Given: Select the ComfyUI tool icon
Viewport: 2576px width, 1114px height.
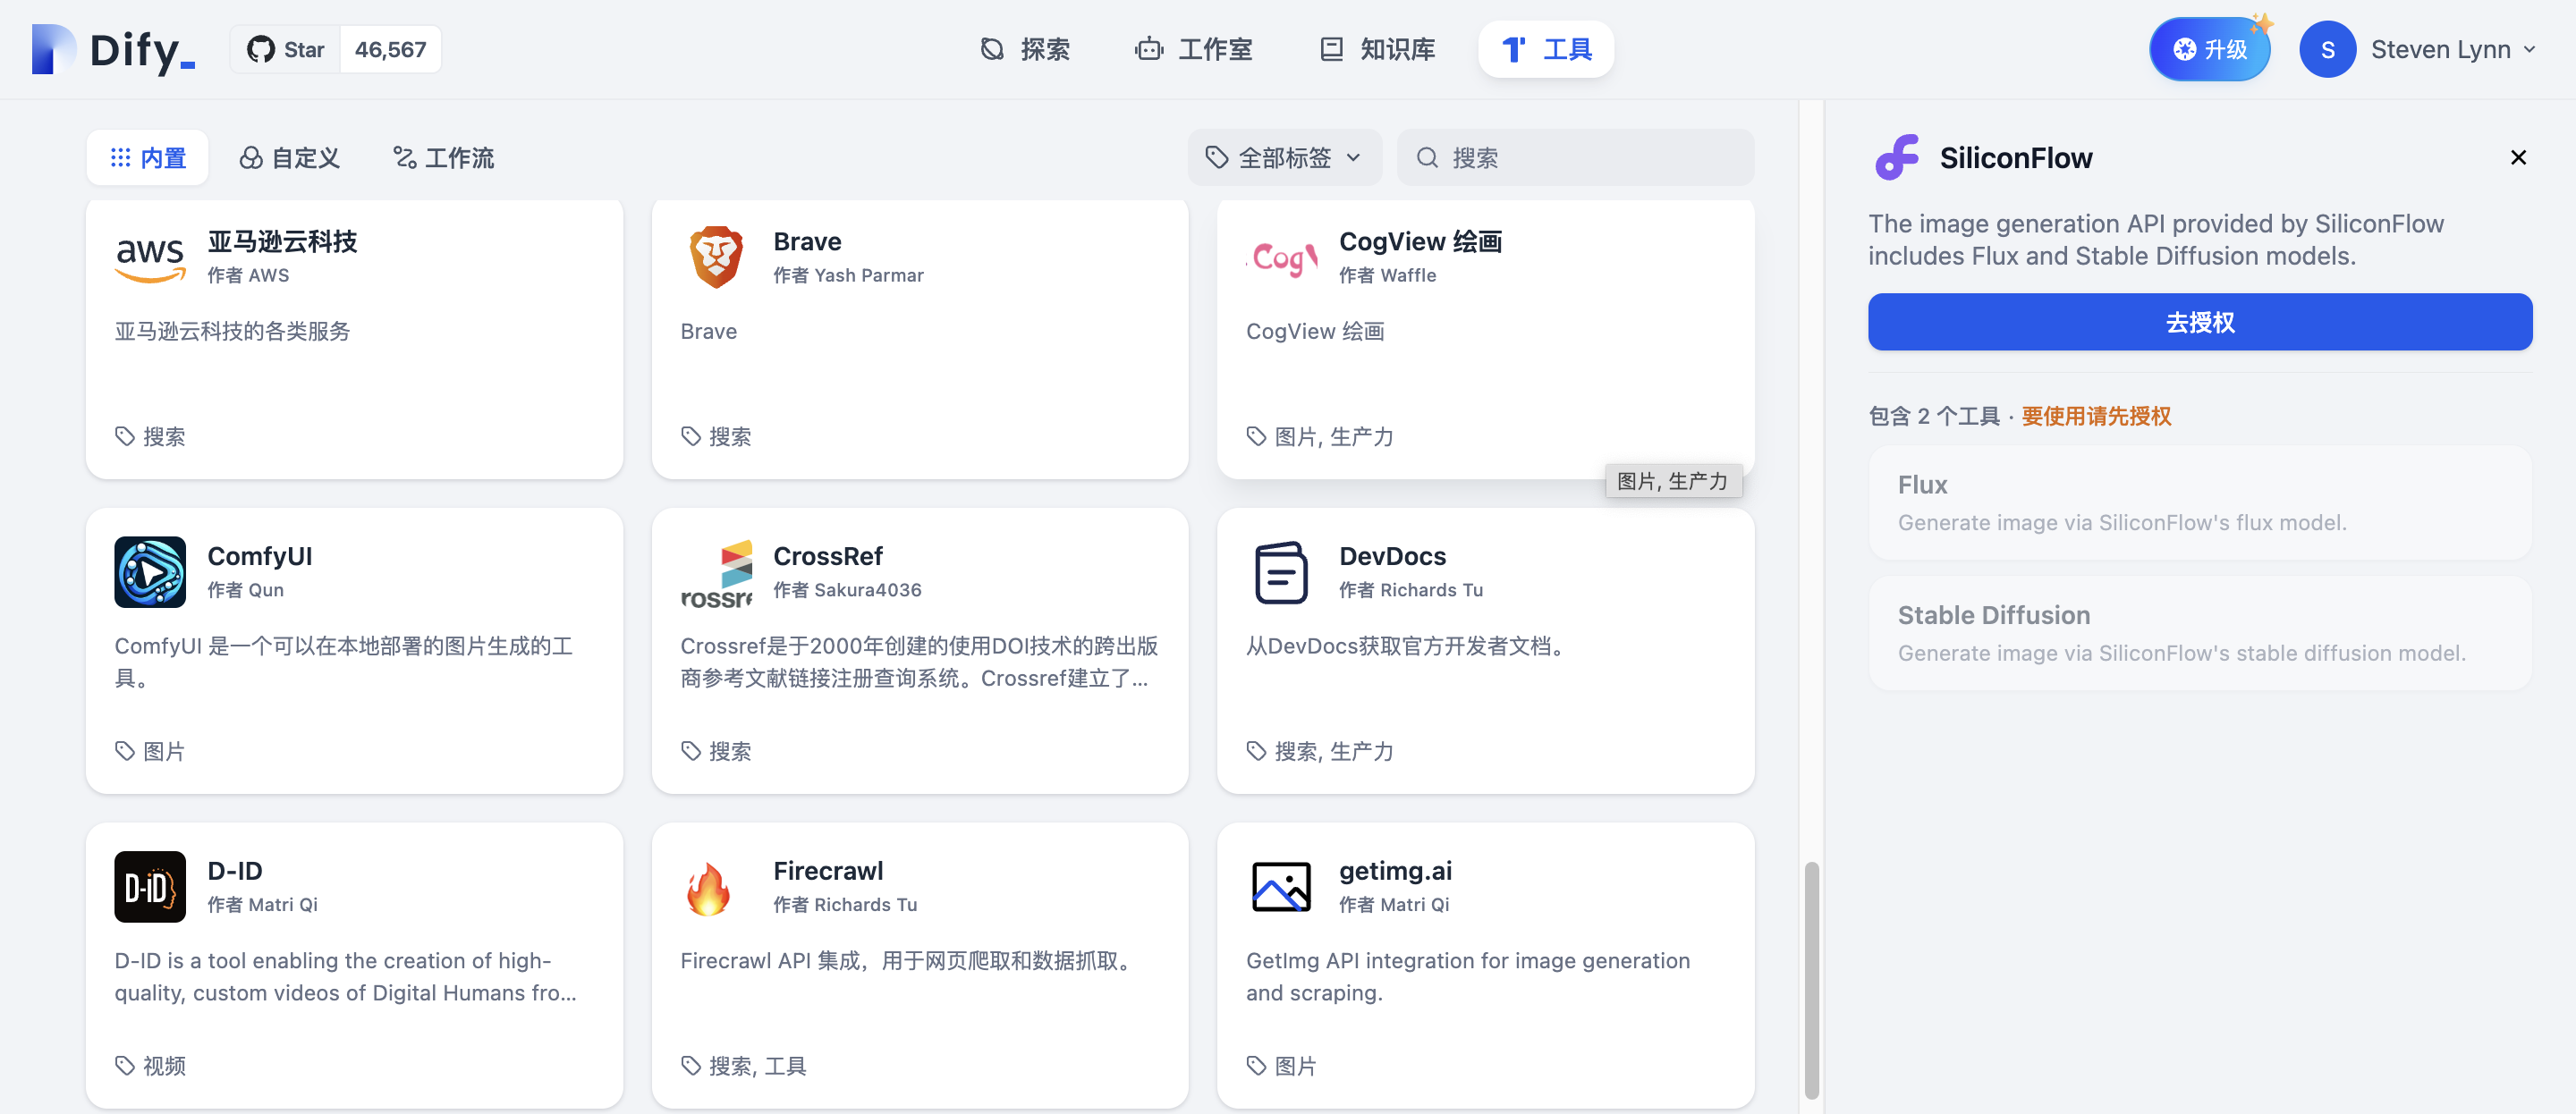Looking at the screenshot, I should coord(150,572).
